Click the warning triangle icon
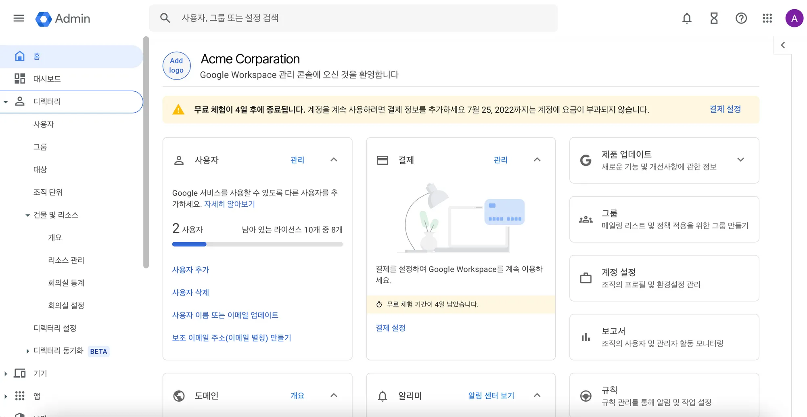Screen dimensions: 807x417 click(x=178, y=109)
